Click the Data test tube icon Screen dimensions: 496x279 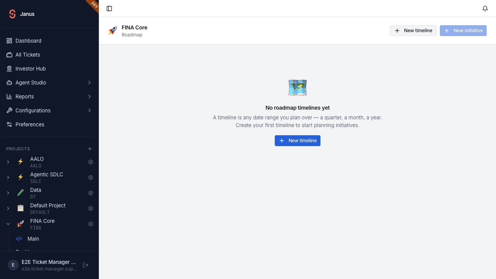point(21,193)
